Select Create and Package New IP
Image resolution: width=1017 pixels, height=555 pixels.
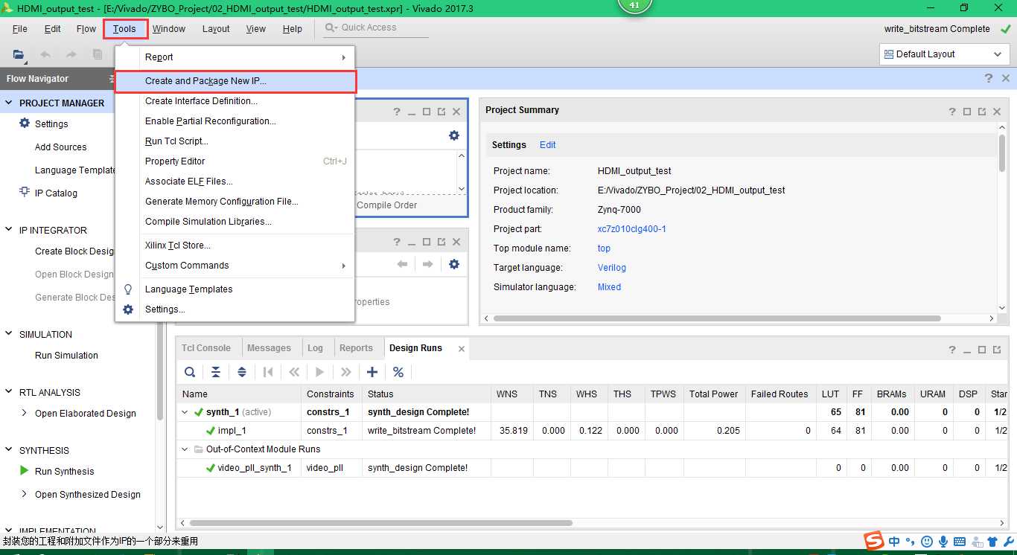click(235, 81)
